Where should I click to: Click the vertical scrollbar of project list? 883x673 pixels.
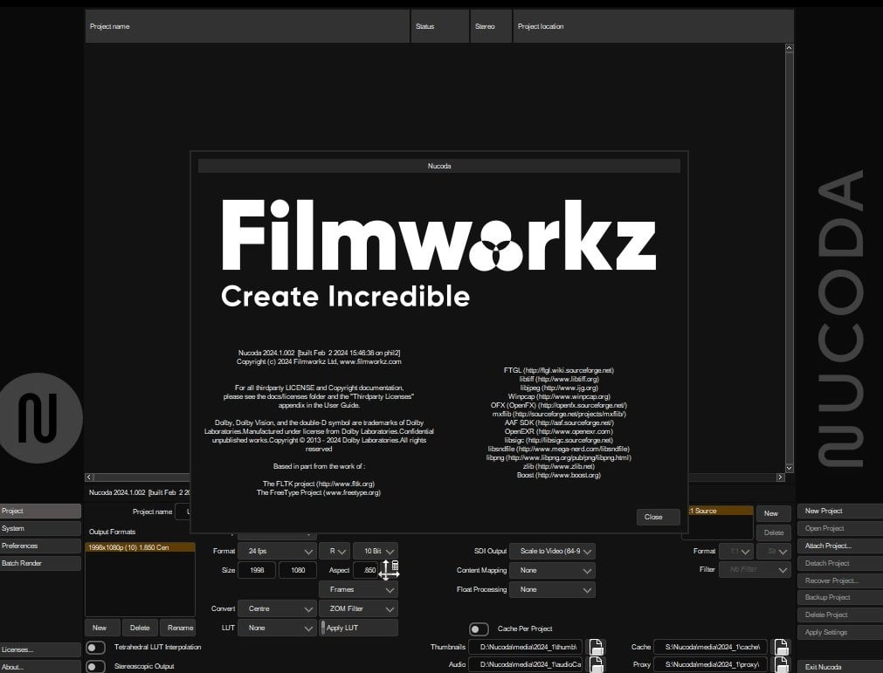pyautogui.click(x=789, y=258)
